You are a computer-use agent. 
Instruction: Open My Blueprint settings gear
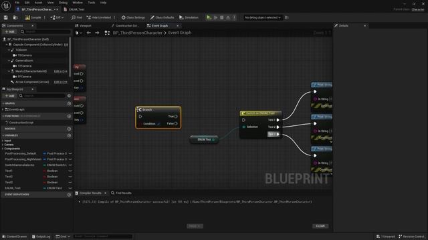(69, 96)
